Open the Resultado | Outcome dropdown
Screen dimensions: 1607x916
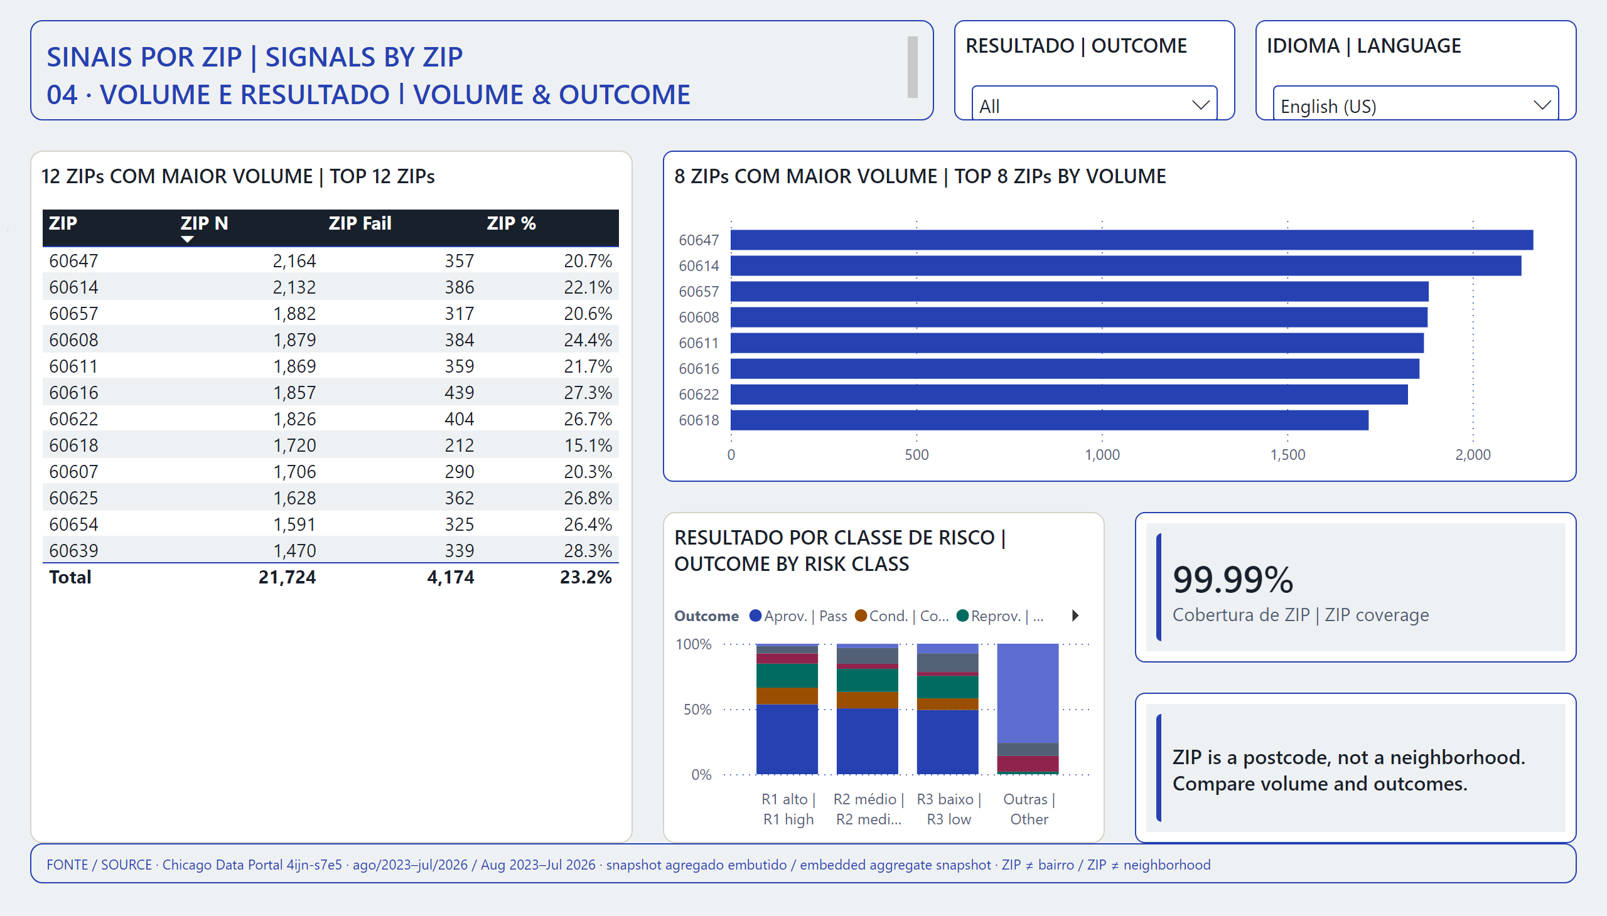pos(1094,104)
